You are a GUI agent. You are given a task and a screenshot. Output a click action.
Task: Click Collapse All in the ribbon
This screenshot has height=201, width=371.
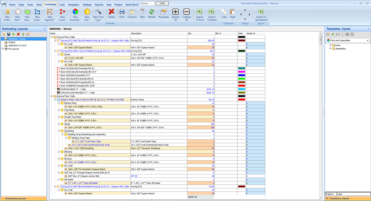click(x=187, y=15)
